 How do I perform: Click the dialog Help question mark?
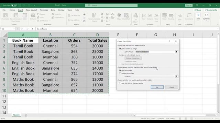(x=169, y=41)
